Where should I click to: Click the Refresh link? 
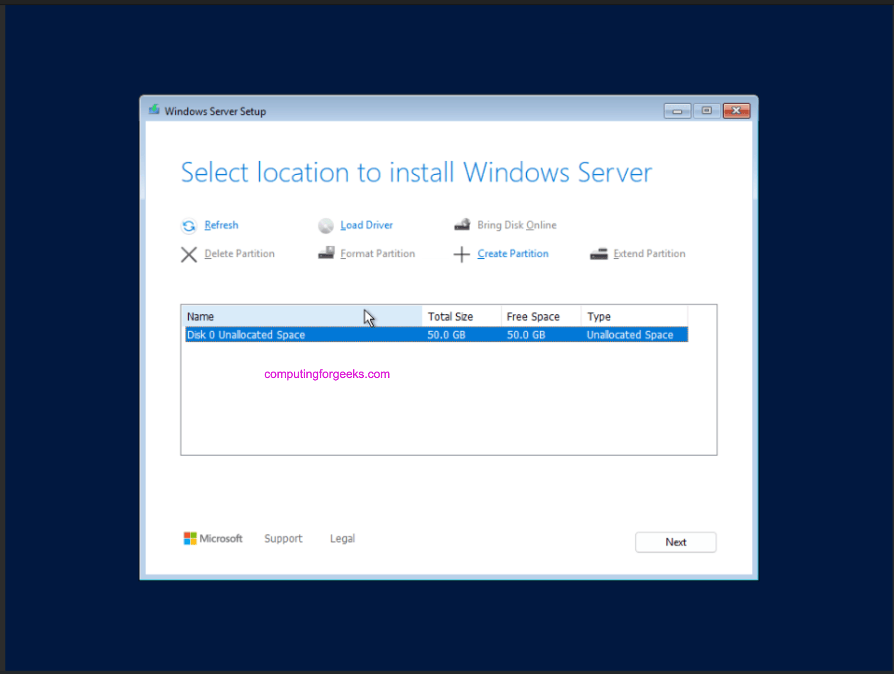[x=221, y=225]
